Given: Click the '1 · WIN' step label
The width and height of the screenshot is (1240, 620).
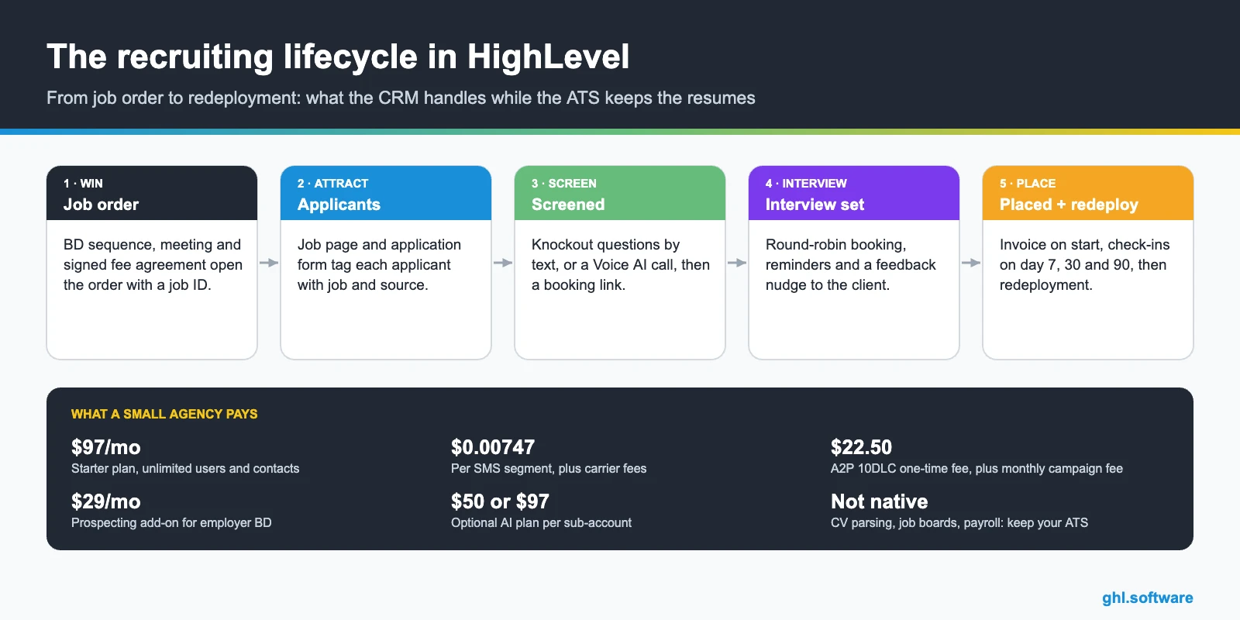Looking at the screenshot, I should coord(83,184).
